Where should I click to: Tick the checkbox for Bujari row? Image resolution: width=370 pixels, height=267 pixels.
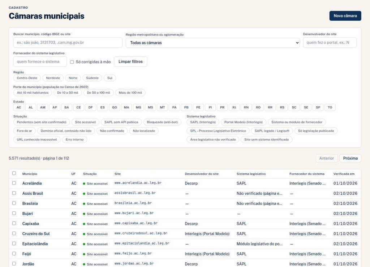(14, 213)
